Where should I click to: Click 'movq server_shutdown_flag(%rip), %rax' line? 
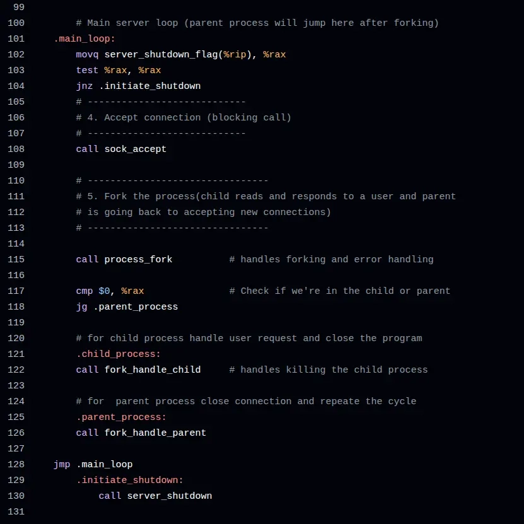click(181, 54)
